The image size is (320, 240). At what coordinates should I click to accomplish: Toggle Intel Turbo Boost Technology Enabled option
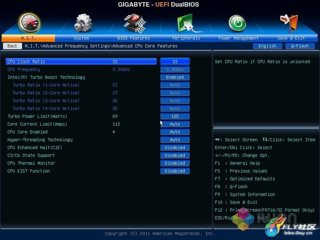pos(175,77)
